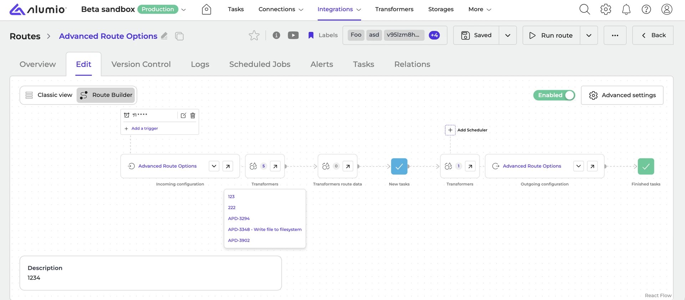Switch to the Overview tab
The width and height of the screenshot is (685, 300).
(38, 64)
